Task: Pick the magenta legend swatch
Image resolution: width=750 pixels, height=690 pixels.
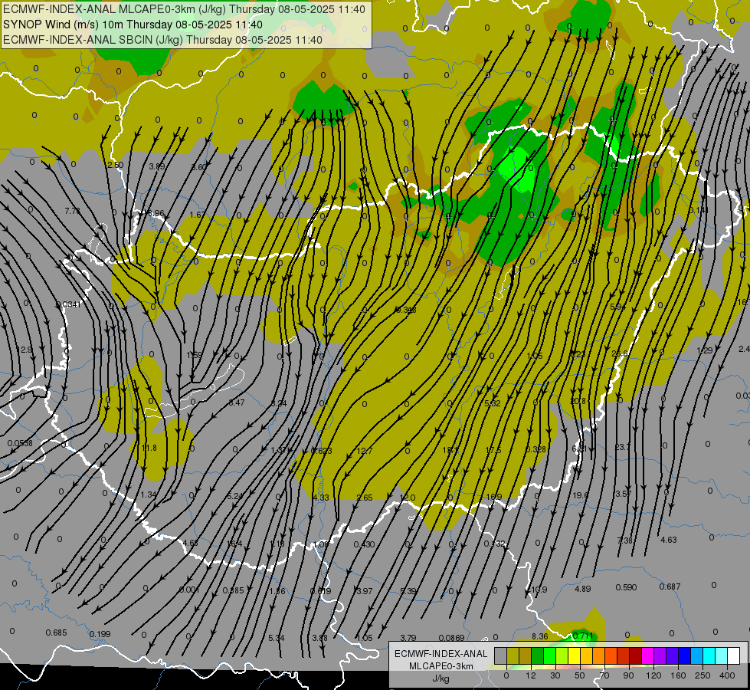Action: point(647,655)
